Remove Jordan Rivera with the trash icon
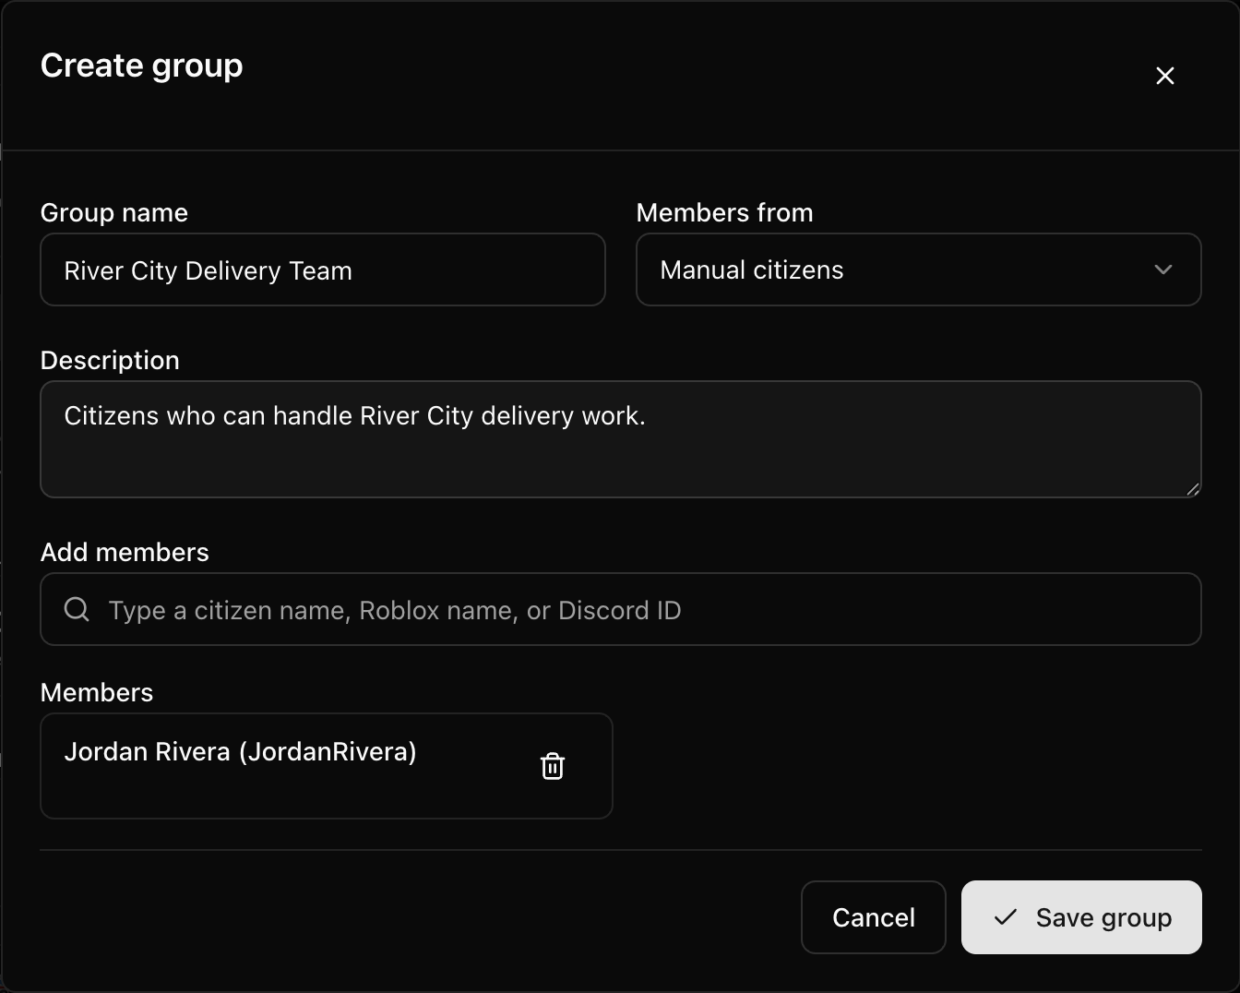Image resolution: width=1240 pixels, height=993 pixels. tap(552, 766)
